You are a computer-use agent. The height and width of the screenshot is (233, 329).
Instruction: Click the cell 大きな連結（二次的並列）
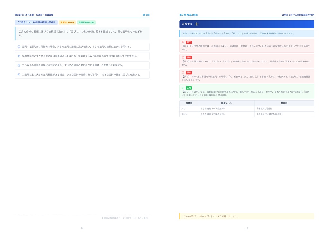226,114
